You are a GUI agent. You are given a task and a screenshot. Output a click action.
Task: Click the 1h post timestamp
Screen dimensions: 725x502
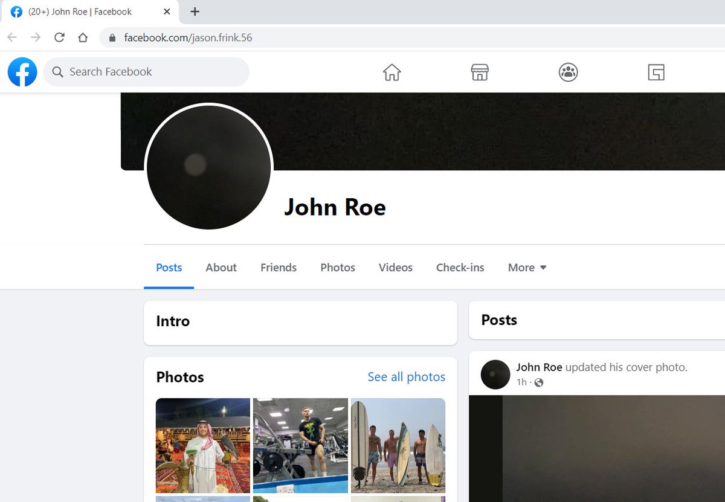pyautogui.click(x=521, y=382)
